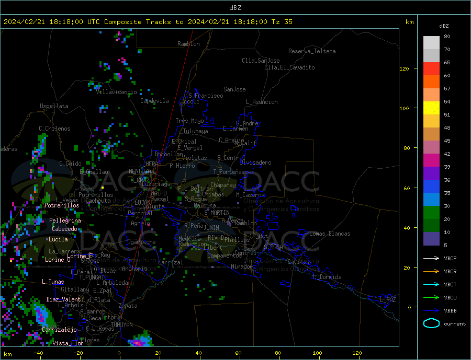Select the light gray 80-70 dBZ swatch
Viewport: 471px width, 360px height.
(x=431, y=43)
